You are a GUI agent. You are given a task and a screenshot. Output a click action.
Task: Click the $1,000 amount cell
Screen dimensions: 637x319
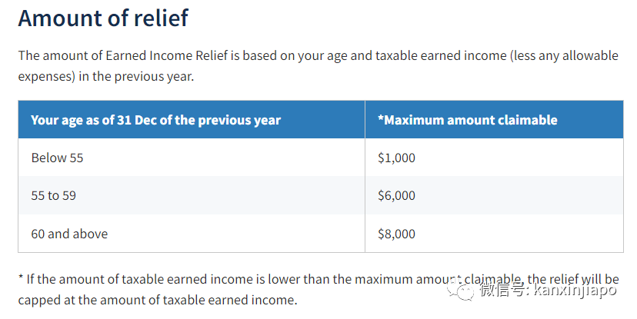[494, 158]
